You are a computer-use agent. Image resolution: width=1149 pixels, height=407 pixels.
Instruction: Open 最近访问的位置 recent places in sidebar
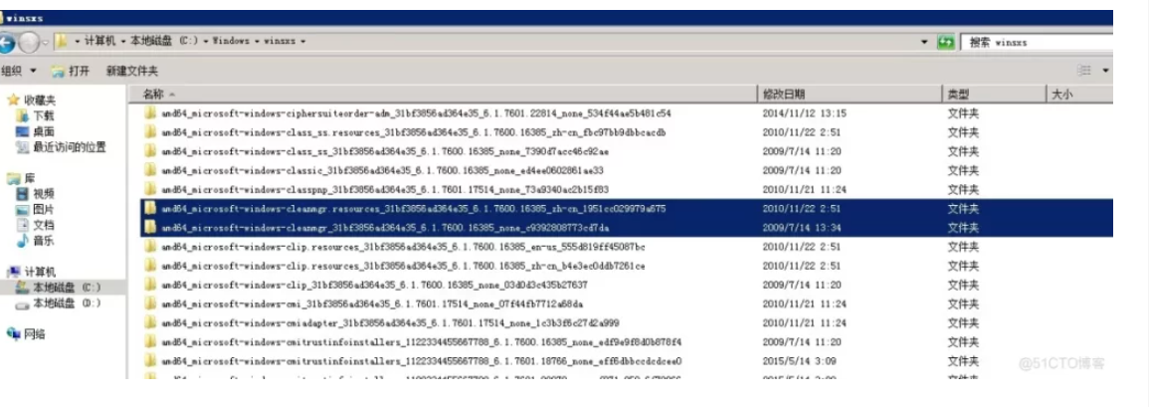tap(69, 147)
